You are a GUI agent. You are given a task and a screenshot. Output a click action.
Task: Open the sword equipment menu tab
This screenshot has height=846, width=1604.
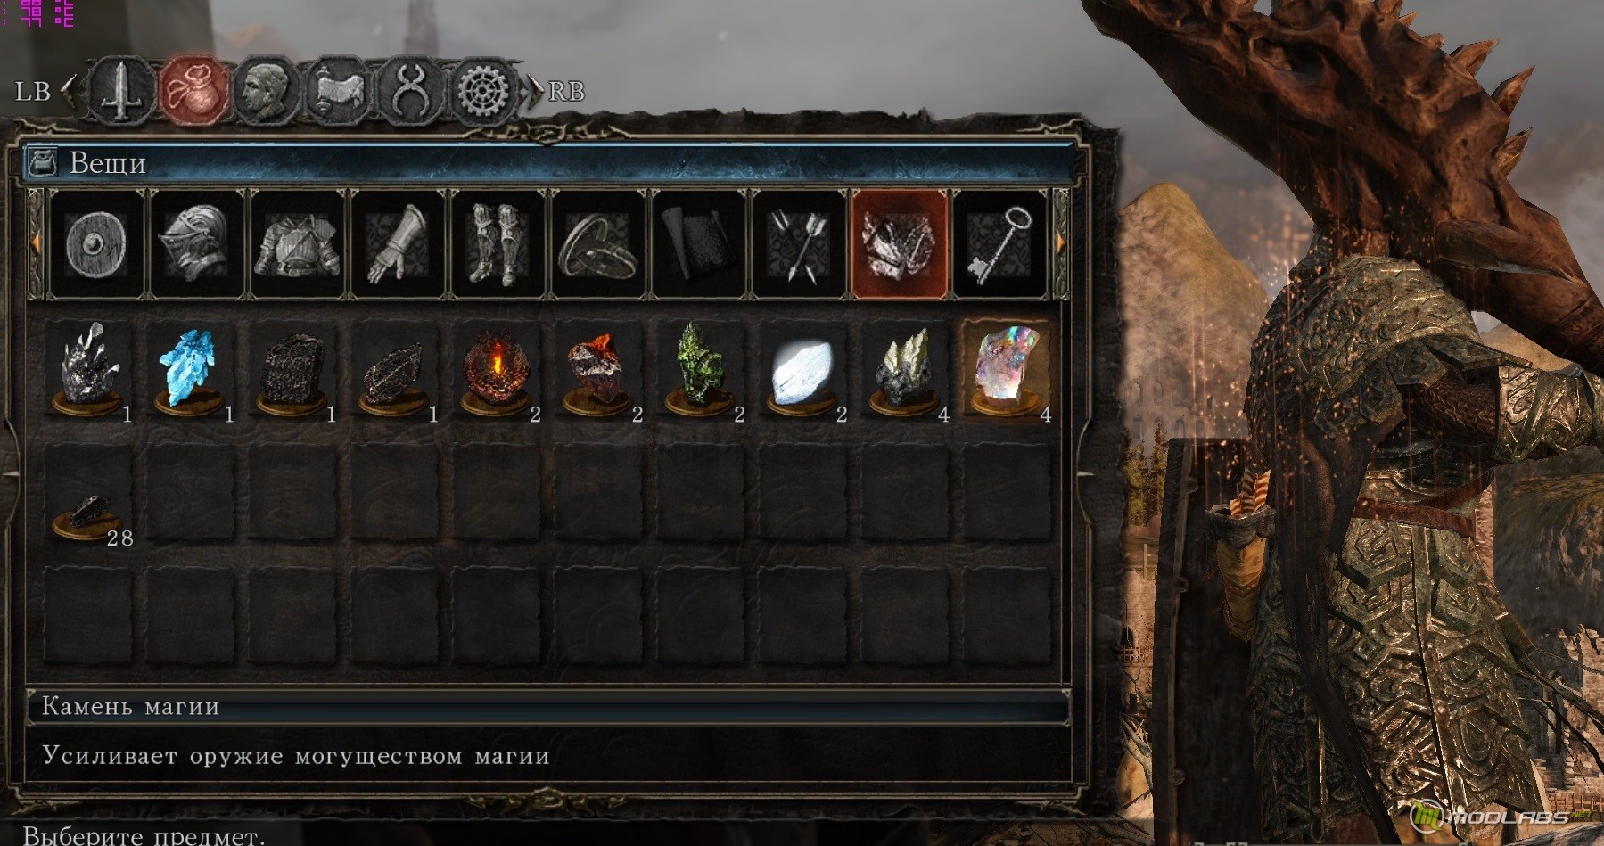pos(119,89)
